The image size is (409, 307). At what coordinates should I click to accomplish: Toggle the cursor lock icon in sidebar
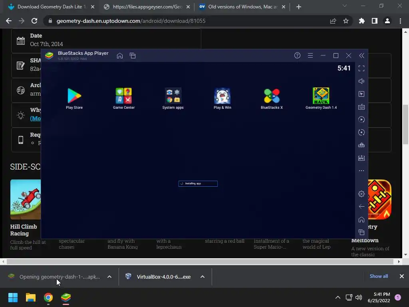tap(361, 94)
